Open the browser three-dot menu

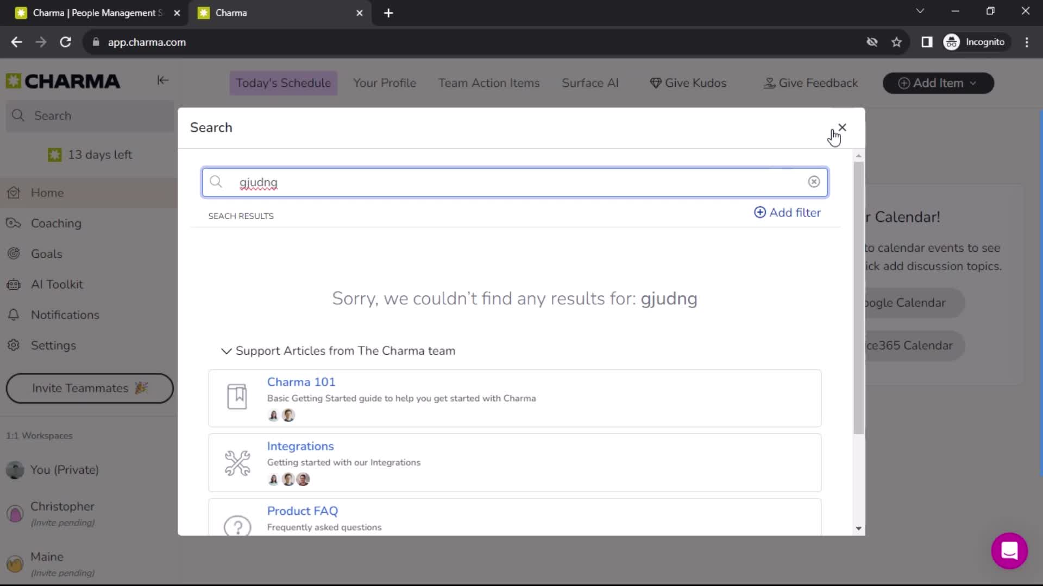point(1027,42)
